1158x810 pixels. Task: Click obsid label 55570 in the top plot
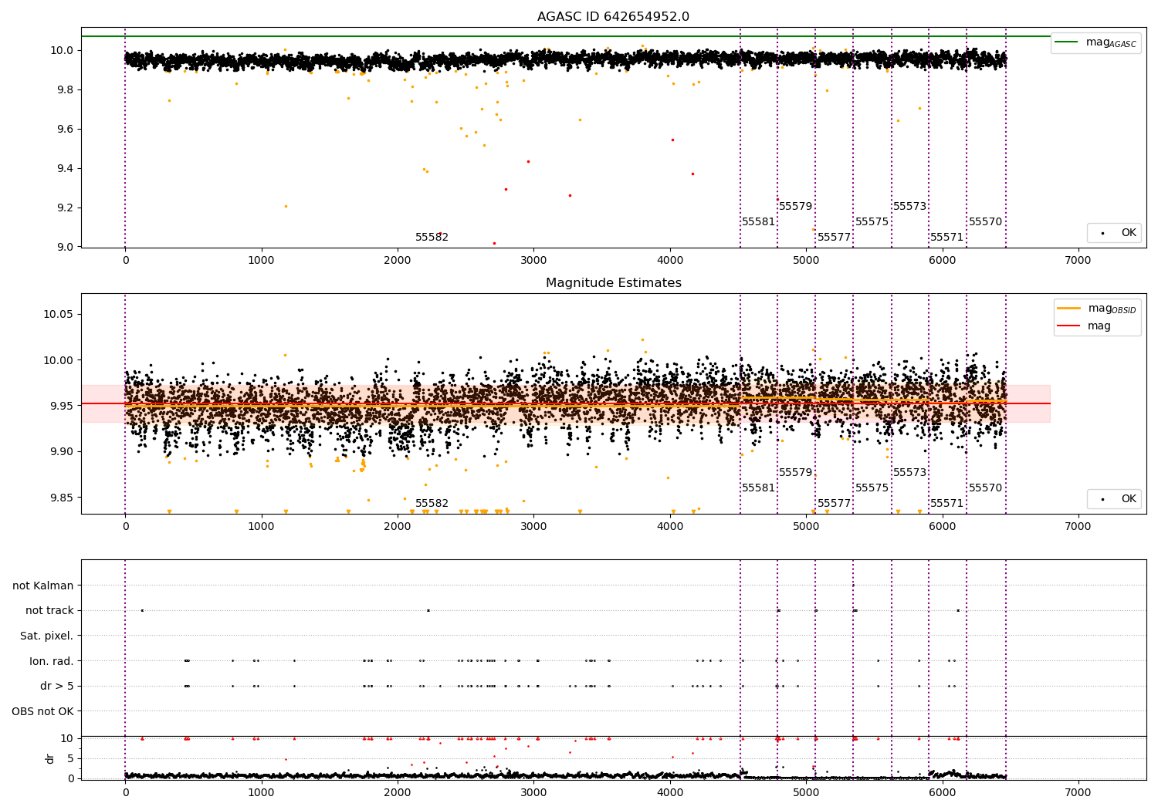coord(985,222)
